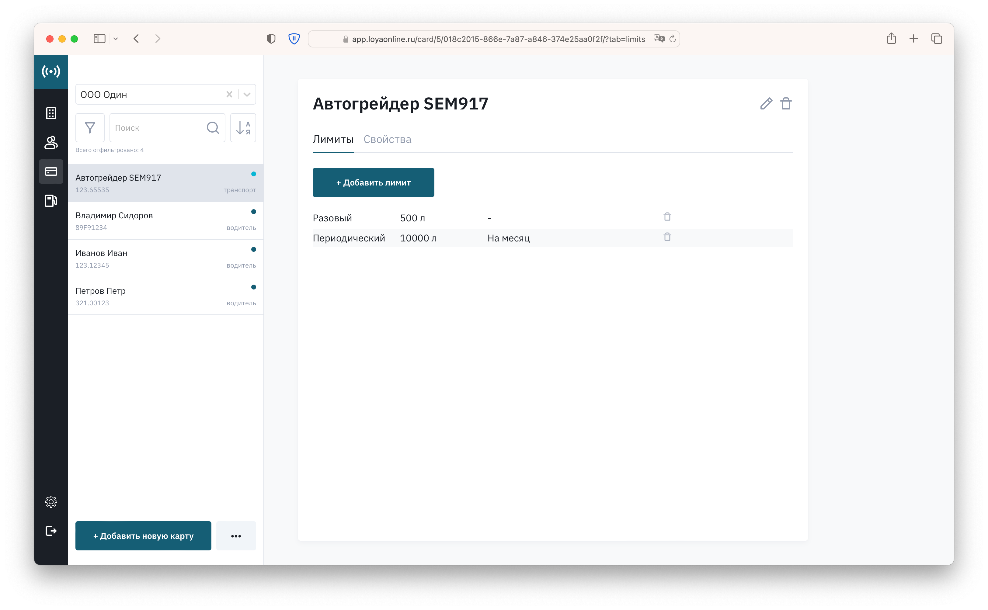Open the companies building icon in sidebar
This screenshot has height=610, width=988.
pyautogui.click(x=51, y=113)
